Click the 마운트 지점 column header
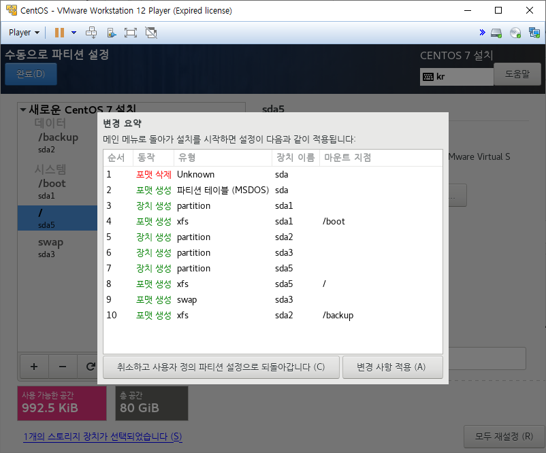 381,158
